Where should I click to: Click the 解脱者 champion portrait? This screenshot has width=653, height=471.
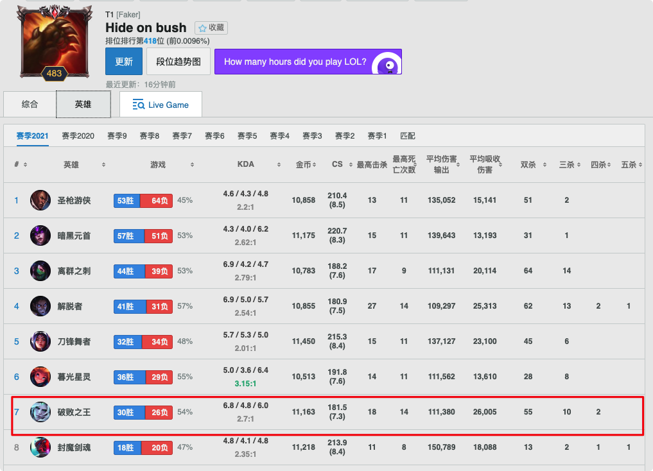click(40, 306)
